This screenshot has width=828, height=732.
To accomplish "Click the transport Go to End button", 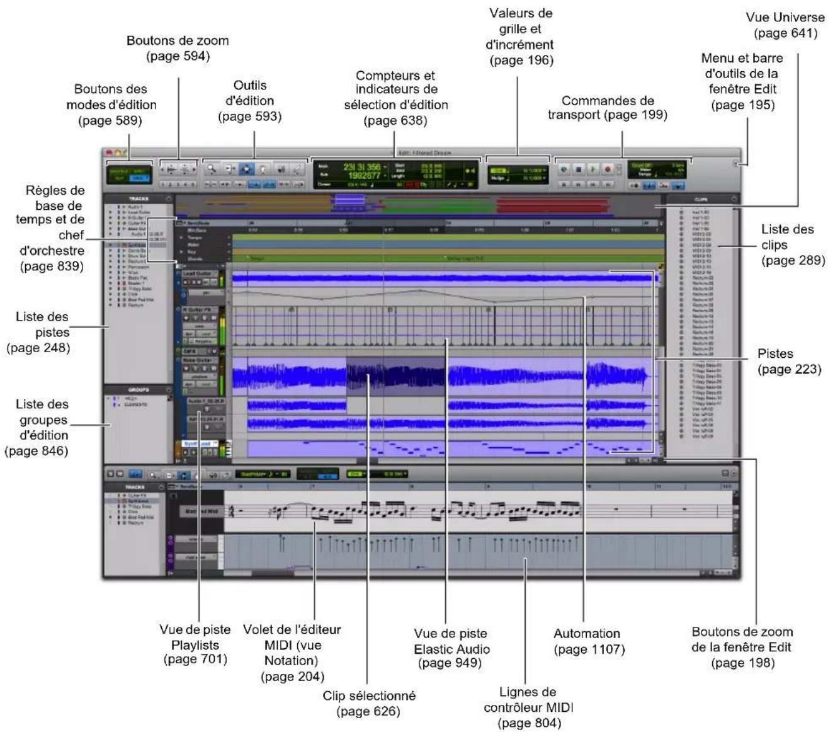I will [x=607, y=185].
